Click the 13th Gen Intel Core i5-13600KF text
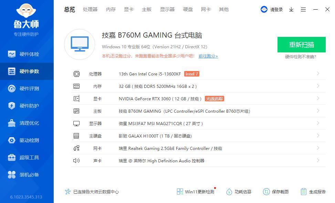The width and height of the screenshot is (335, 203). click(x=150, y=74)
